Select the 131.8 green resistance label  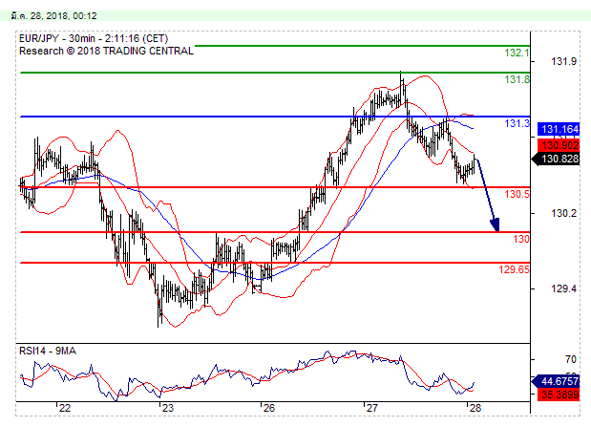click(517, 80)
